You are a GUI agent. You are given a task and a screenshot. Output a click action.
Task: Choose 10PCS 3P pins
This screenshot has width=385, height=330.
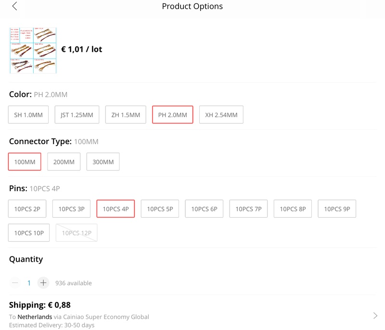pyautogui.click(x=71, y=209)
